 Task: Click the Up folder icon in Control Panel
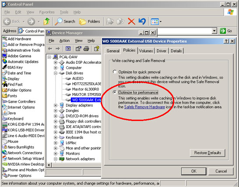[x=47, y=21]
